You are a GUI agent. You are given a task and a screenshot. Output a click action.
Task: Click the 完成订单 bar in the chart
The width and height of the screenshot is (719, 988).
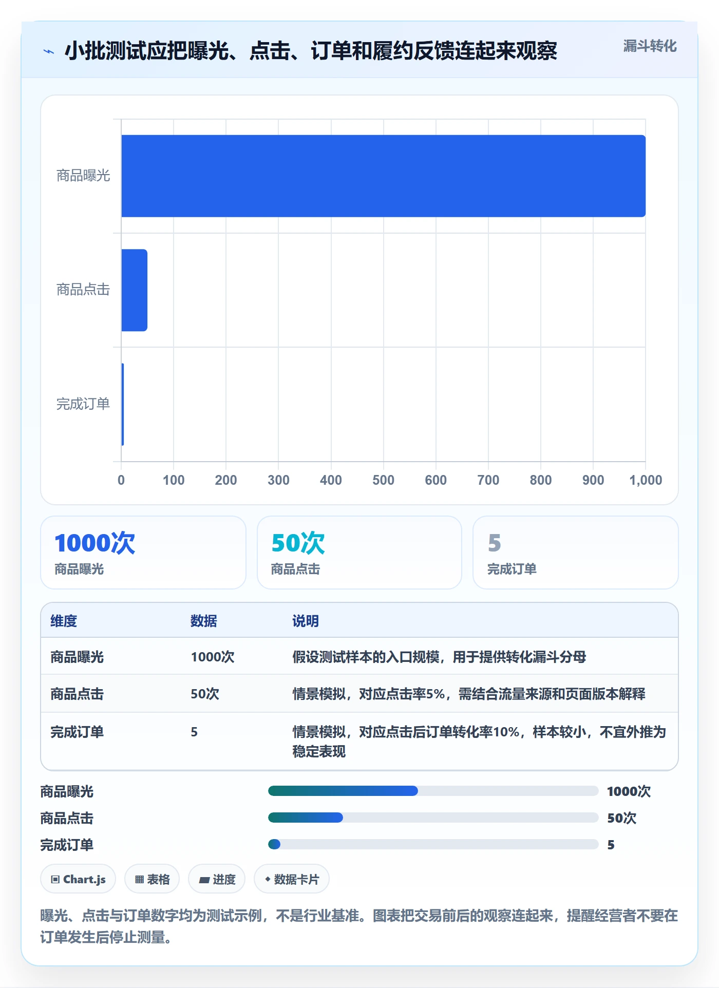click(x=123, y=404)
